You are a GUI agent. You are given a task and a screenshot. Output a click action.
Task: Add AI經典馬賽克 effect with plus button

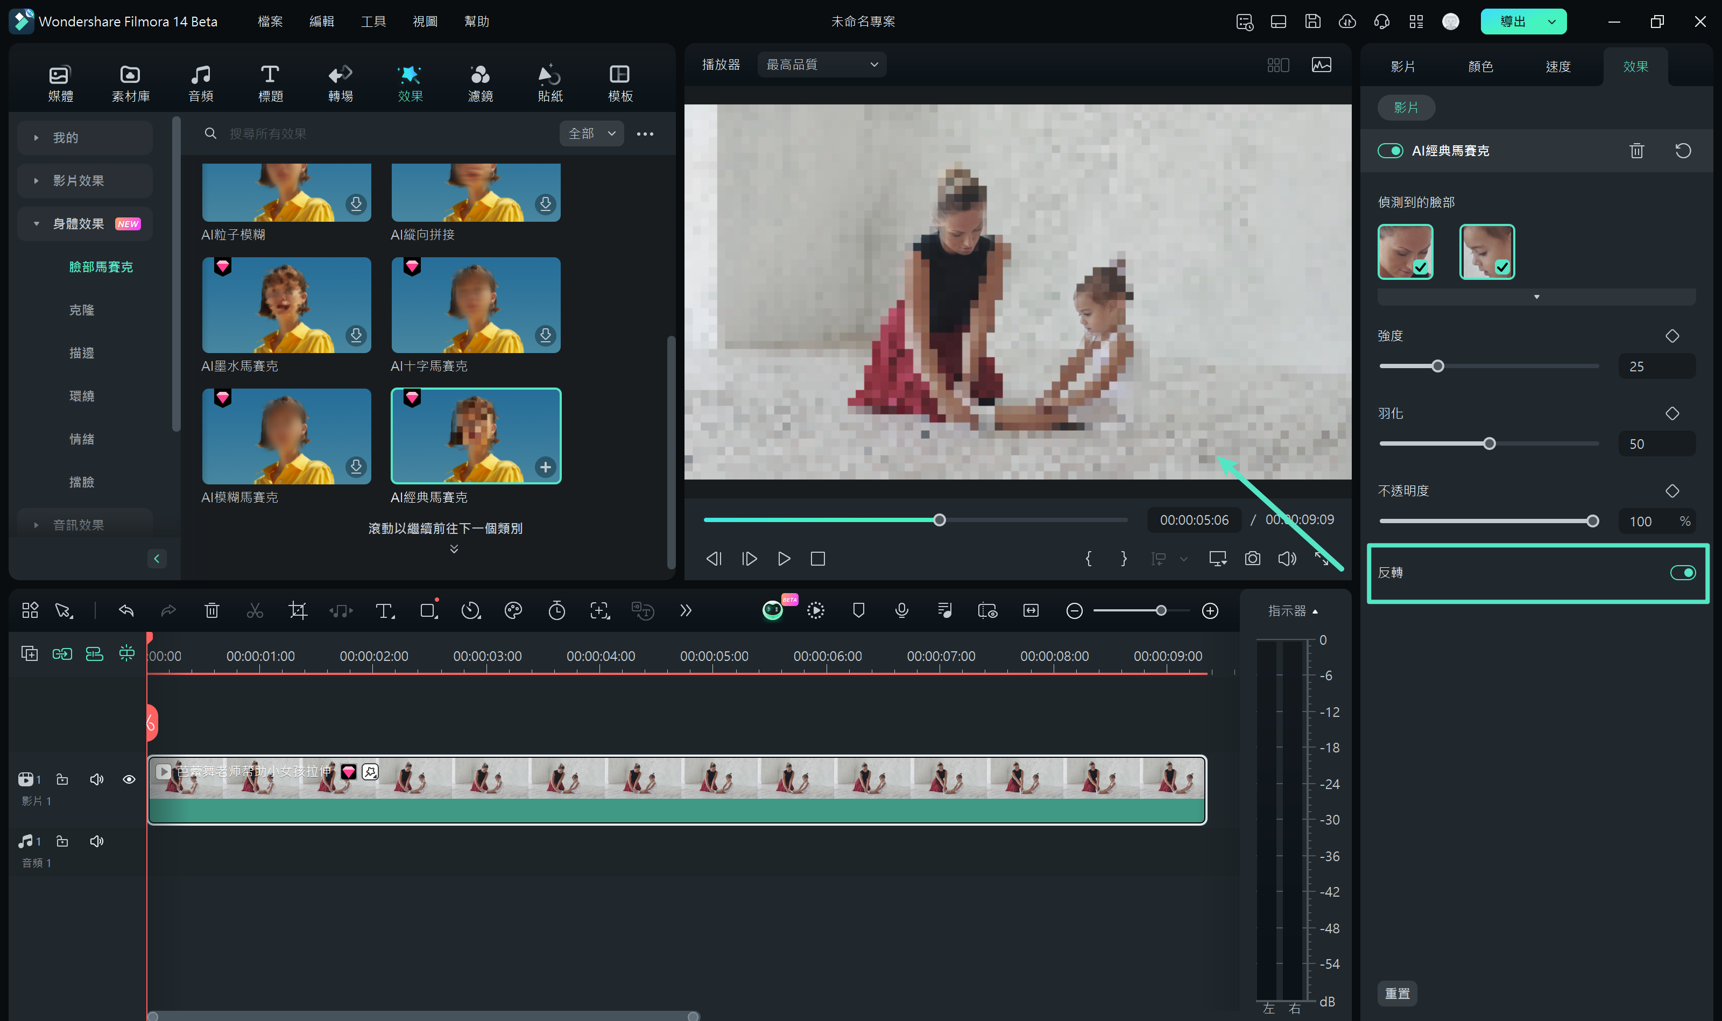pos(545,467)
